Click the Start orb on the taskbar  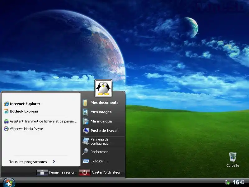[x=9, y=183]
